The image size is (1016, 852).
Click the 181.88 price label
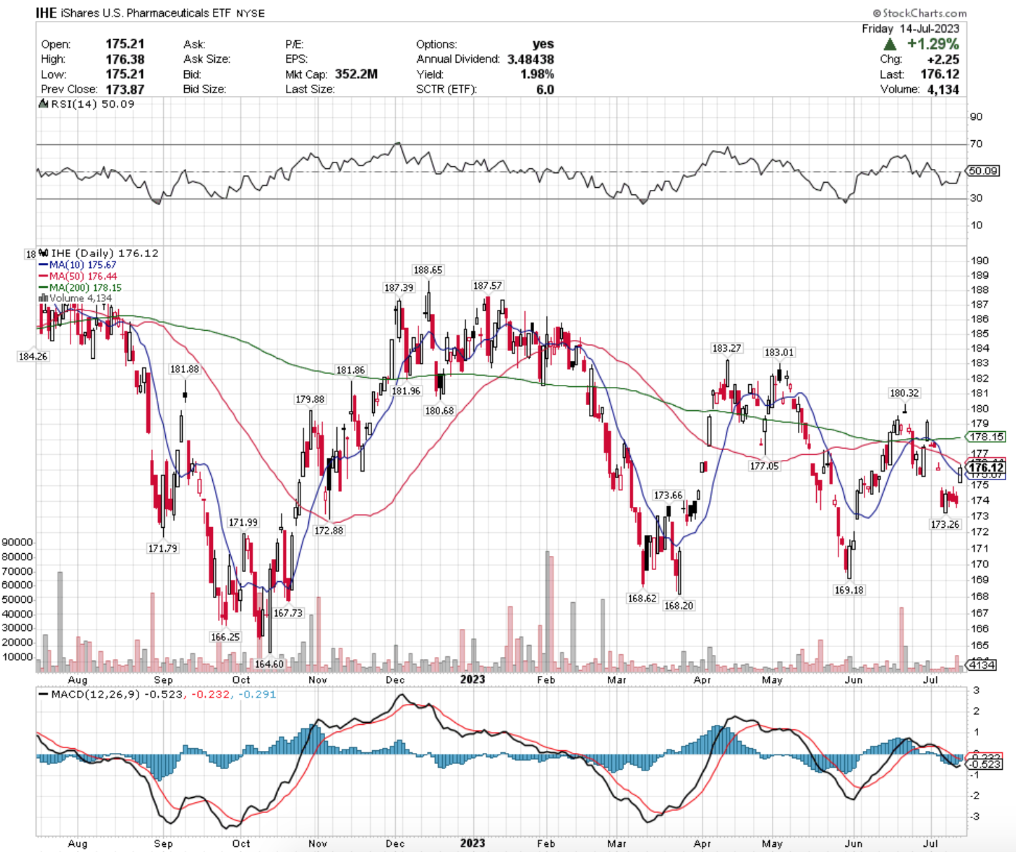(x=184, y=369)
